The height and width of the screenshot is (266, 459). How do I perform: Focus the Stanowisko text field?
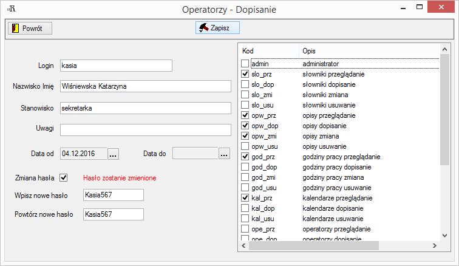146,108
